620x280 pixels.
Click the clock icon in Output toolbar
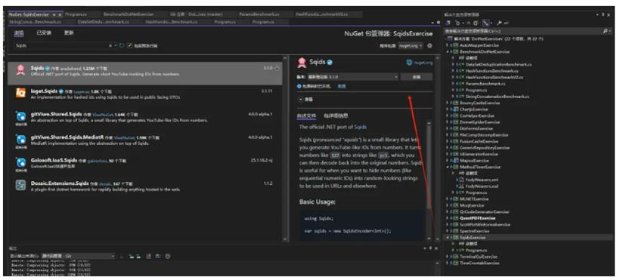click(168, 257)
